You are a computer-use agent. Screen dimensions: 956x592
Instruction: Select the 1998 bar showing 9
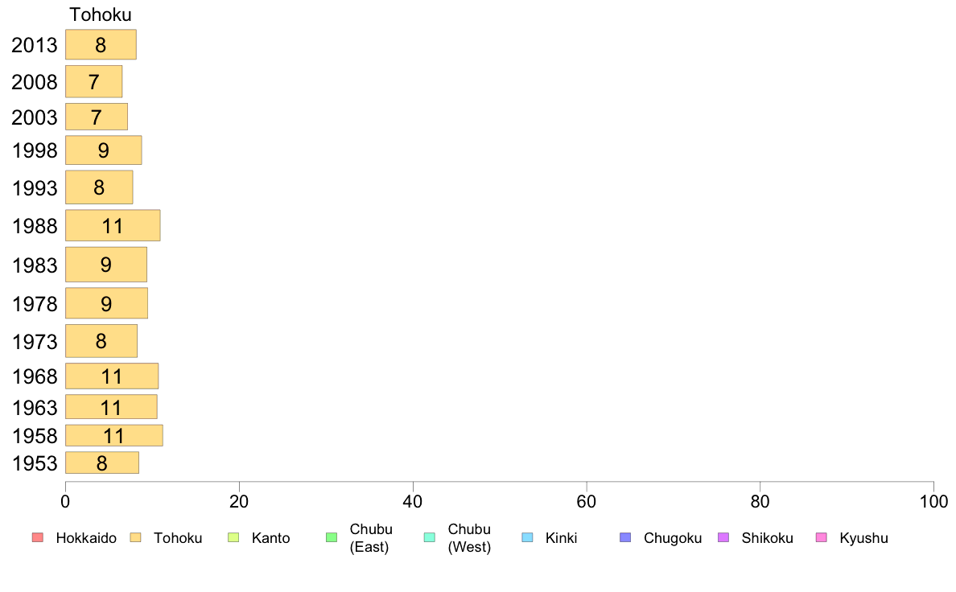(104, 150)
